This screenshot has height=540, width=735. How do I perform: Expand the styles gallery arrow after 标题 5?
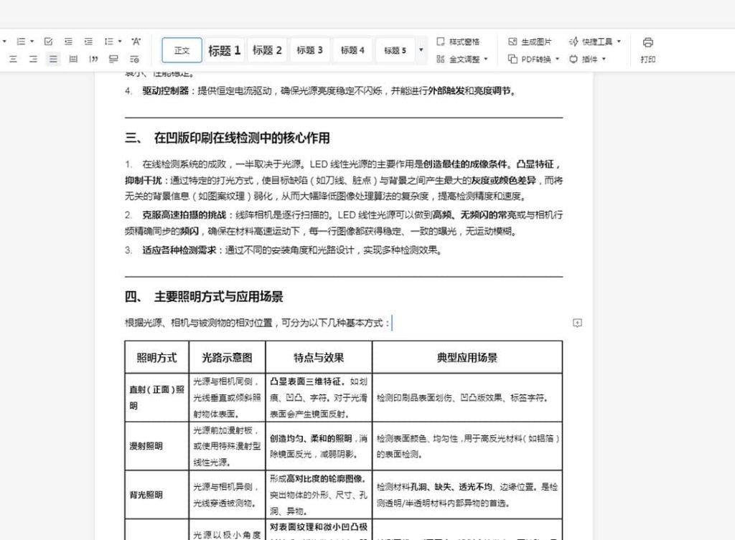pos(421,49)
